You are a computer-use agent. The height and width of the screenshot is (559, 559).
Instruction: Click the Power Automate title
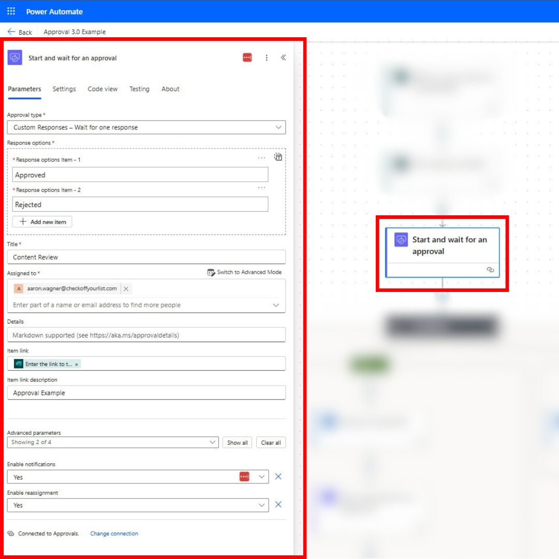click(54, 11)
